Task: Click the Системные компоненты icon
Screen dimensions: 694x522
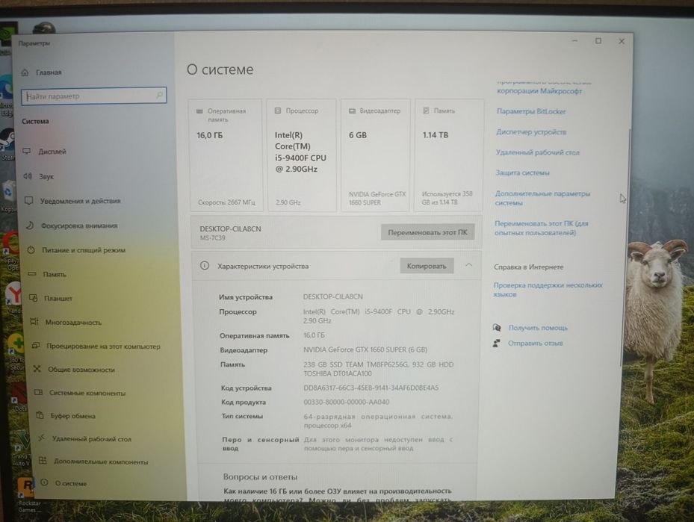Action: click(x=39, y=392)
